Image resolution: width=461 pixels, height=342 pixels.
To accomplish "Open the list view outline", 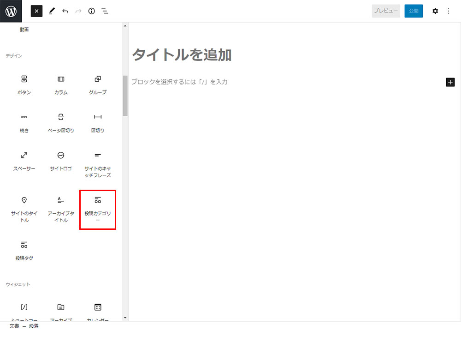I will click(x=105, y=11).
